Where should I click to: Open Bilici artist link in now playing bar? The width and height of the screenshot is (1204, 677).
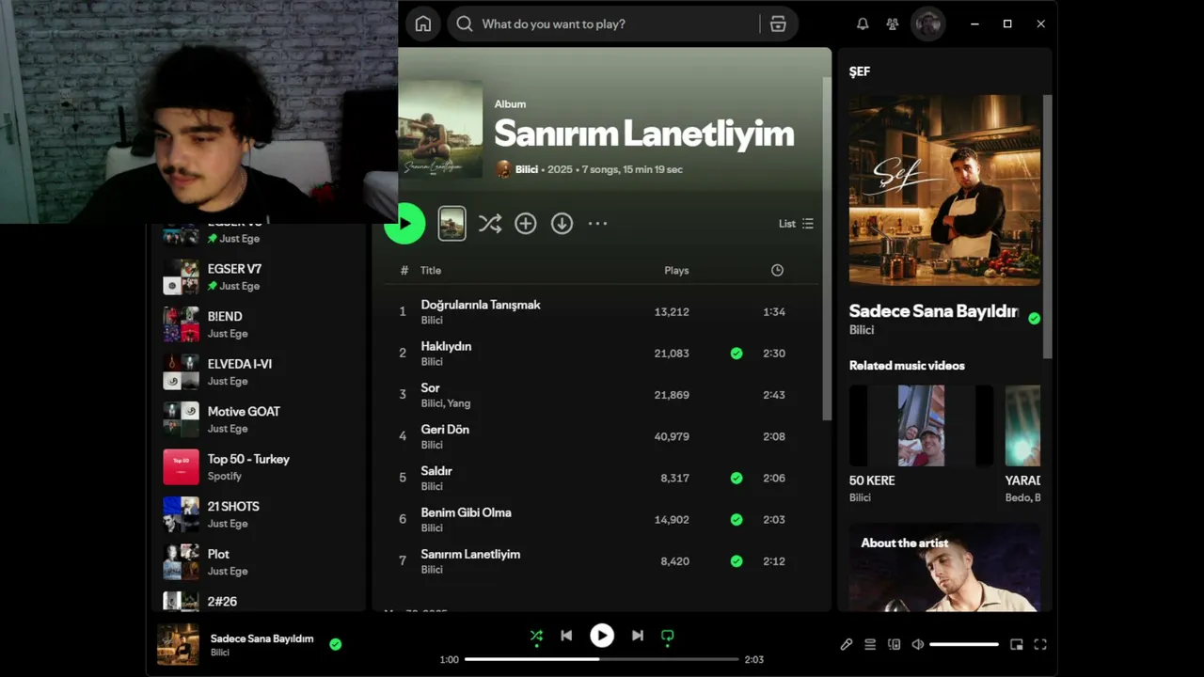coord(220,653)
